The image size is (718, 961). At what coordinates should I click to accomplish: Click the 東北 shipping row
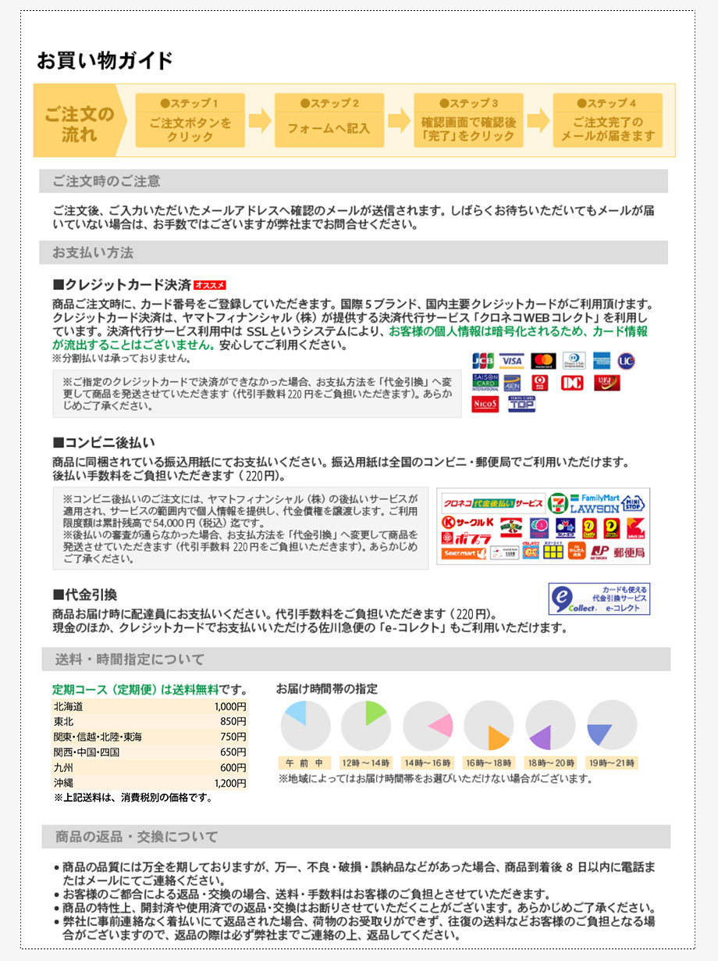150,722
